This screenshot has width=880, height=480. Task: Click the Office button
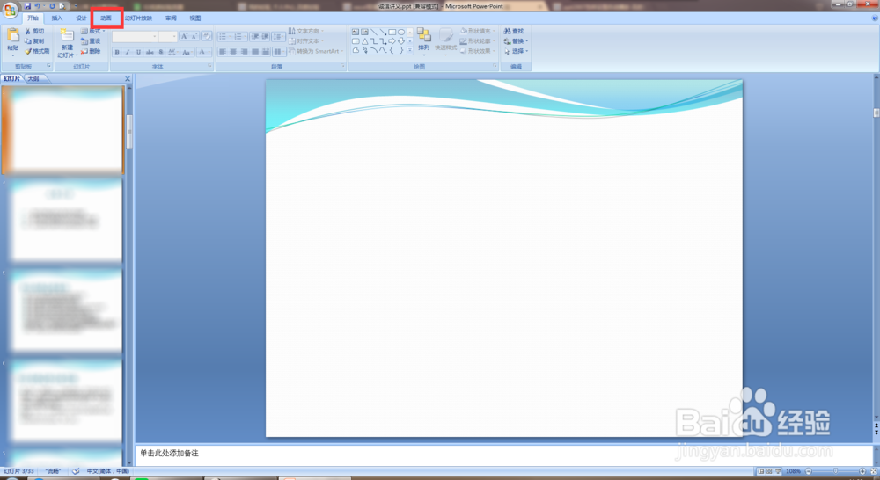point(10,10)
